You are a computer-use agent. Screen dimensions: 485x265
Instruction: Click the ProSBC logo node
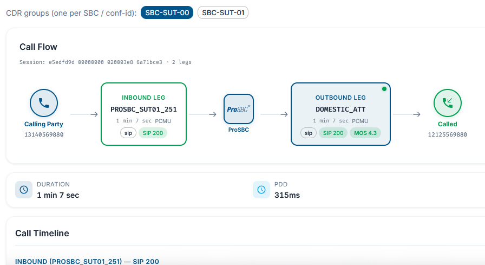(239, 109)
